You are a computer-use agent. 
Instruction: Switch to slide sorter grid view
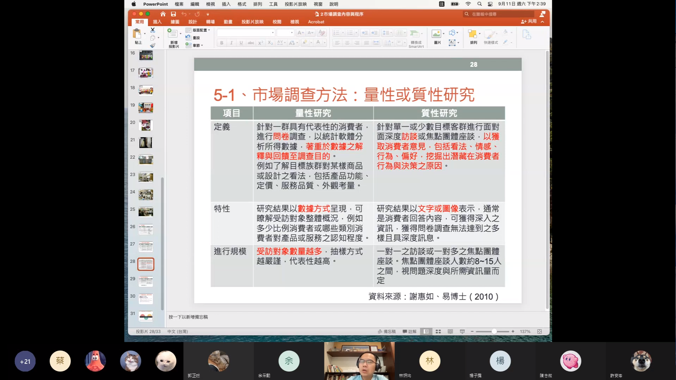[438, 331]
